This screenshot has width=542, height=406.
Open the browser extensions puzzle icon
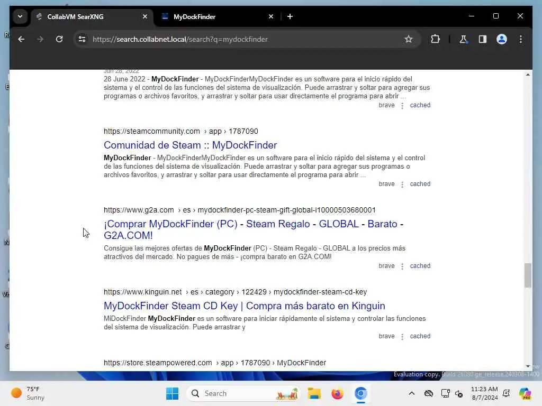point(435,39)
